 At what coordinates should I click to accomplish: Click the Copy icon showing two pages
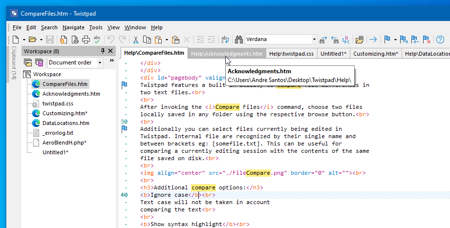coord(147,39)
